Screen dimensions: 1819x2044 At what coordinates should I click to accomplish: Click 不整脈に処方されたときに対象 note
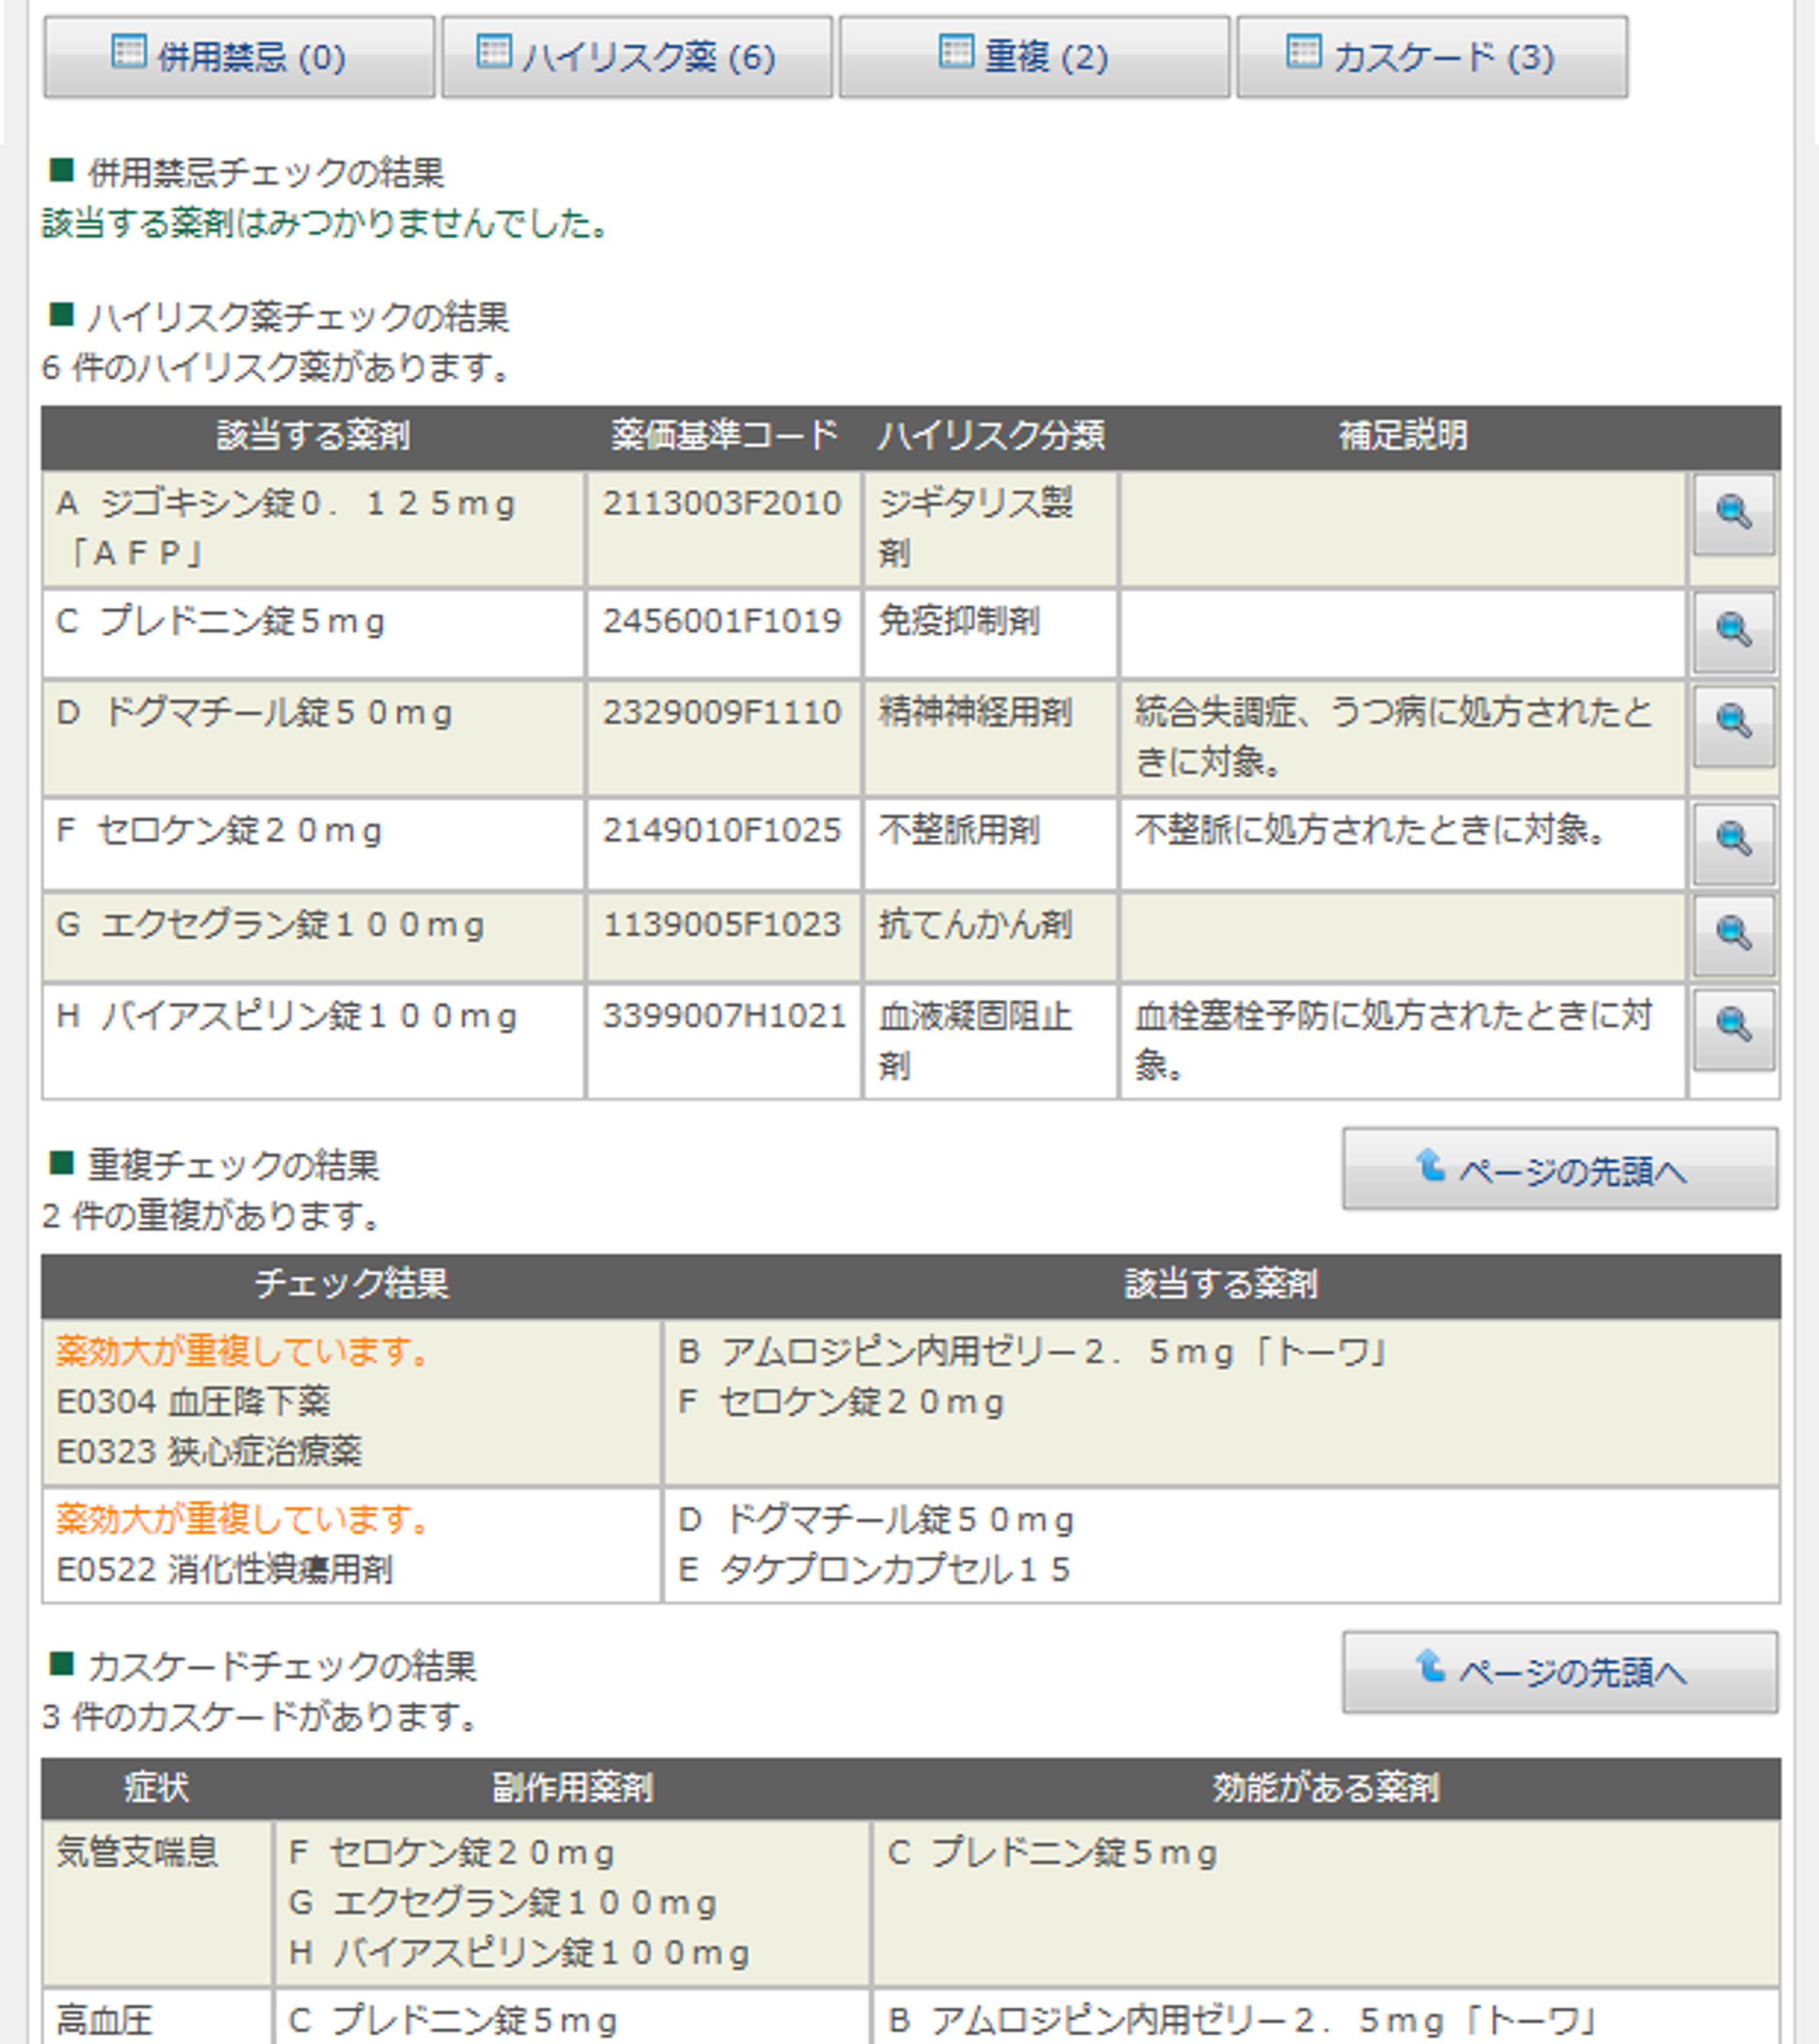1371,830
